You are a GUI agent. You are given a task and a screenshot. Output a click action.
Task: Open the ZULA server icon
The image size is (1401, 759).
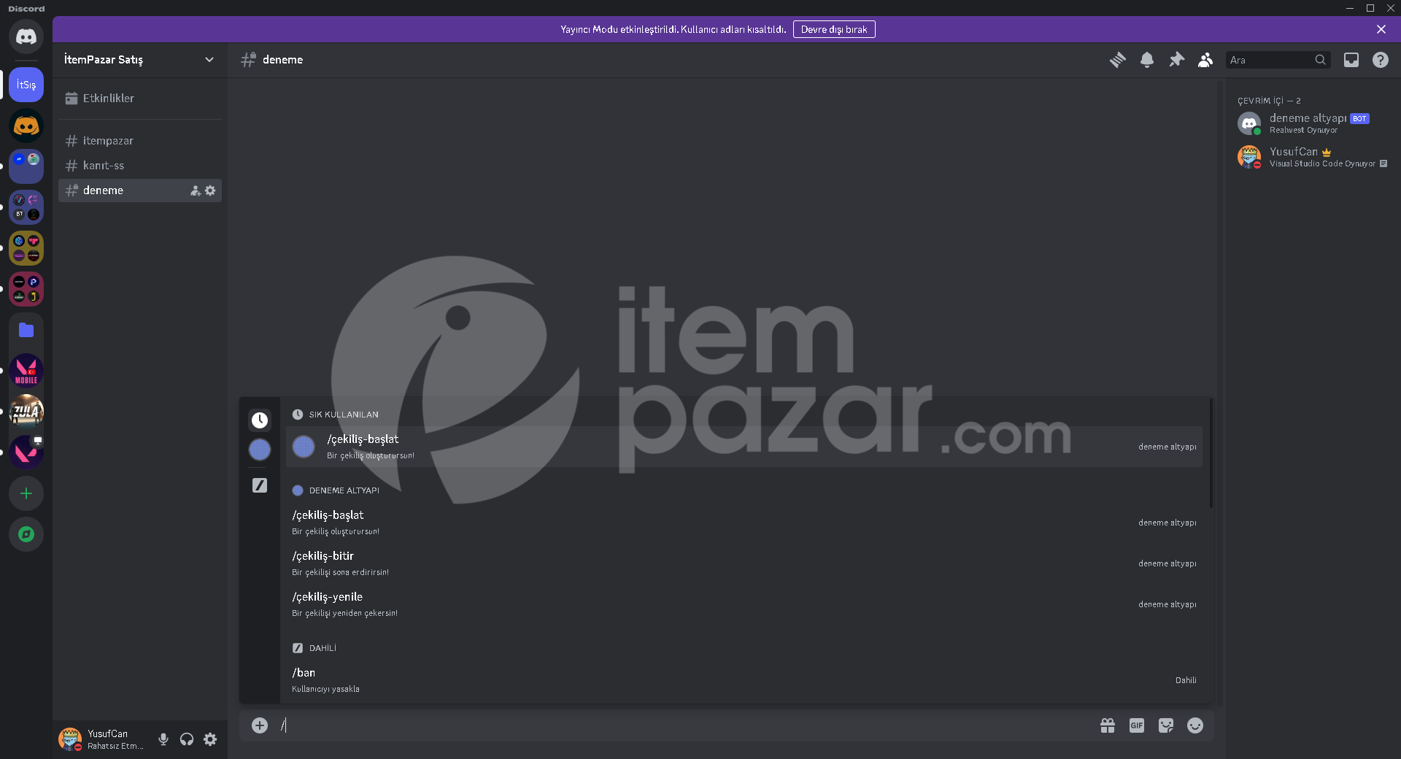(26, 412)
